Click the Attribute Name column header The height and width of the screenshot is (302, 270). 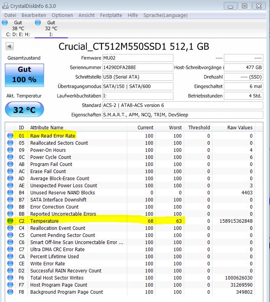(77, 127)
